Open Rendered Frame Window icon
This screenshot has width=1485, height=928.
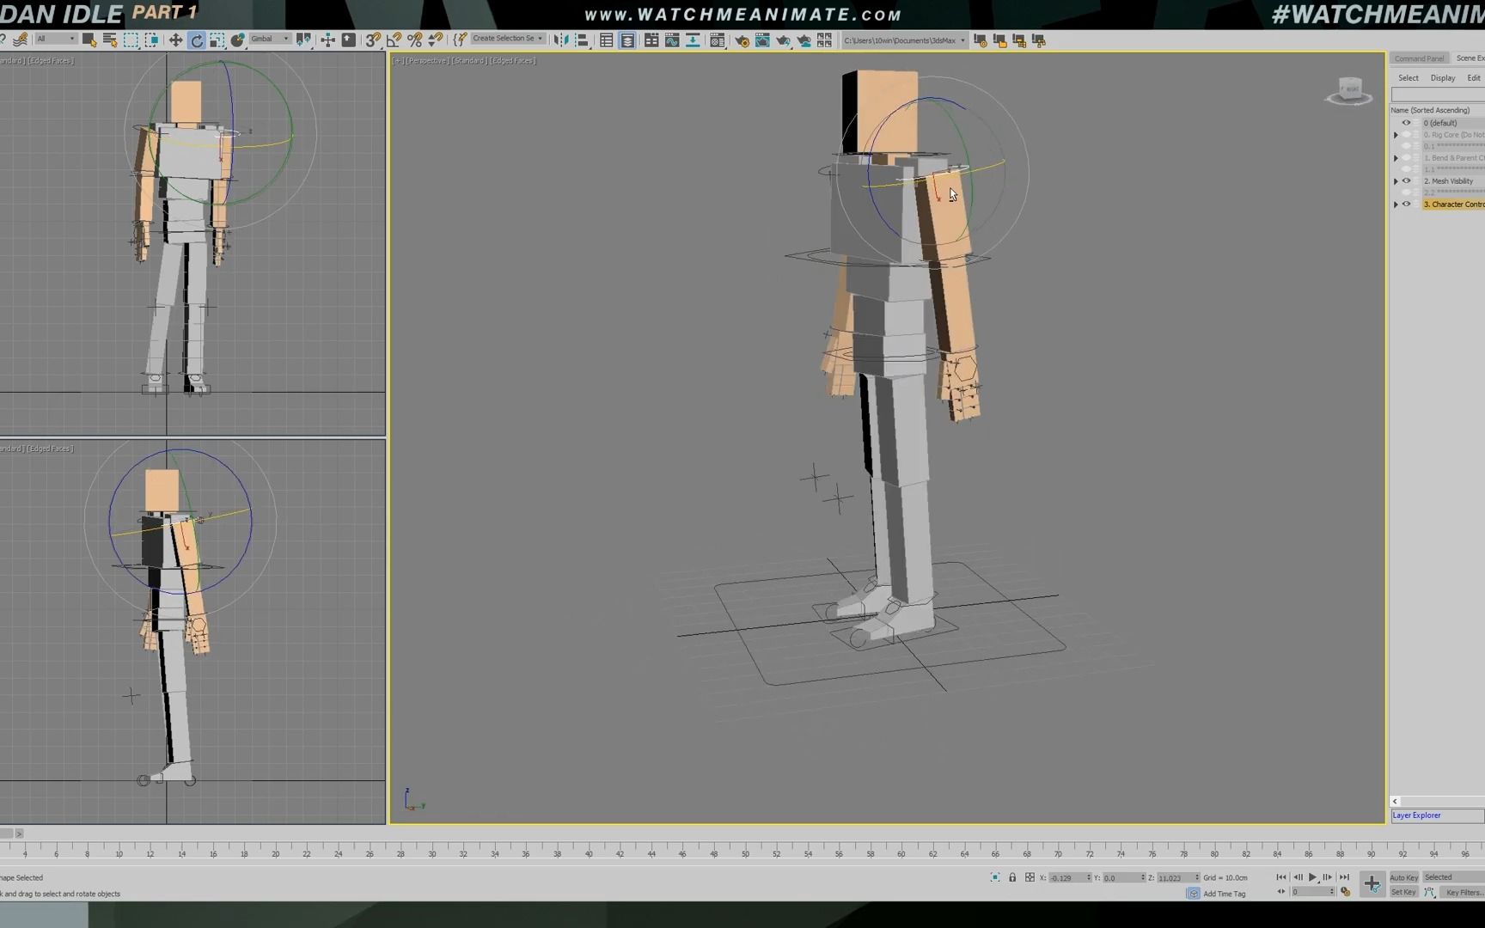[x=762, y=40]
